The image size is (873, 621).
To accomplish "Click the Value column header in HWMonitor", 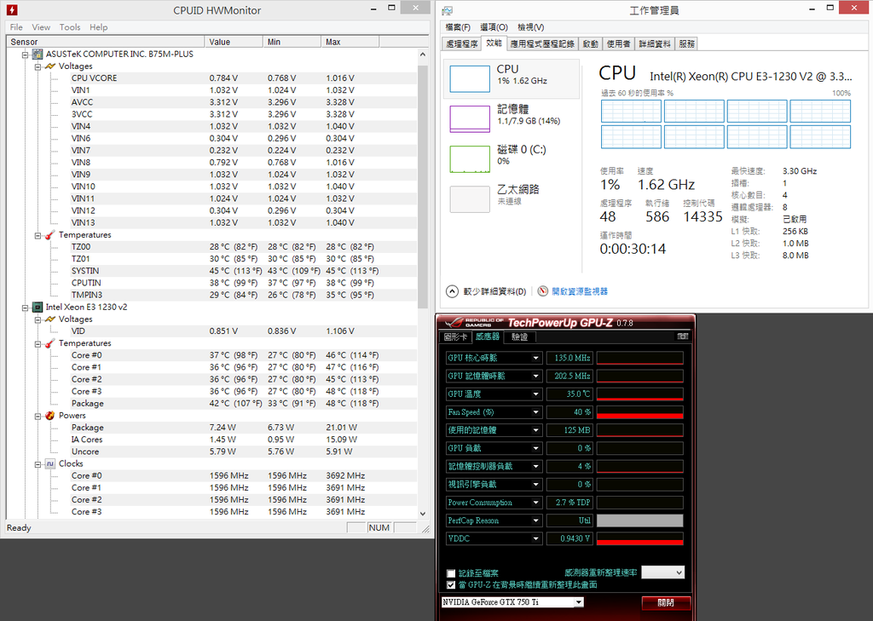I will (234, 43).
